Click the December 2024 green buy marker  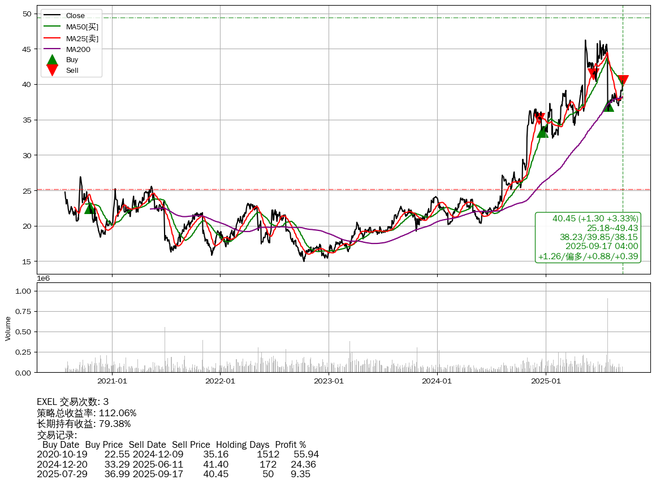pyautogui.click(x=542, y=132)
